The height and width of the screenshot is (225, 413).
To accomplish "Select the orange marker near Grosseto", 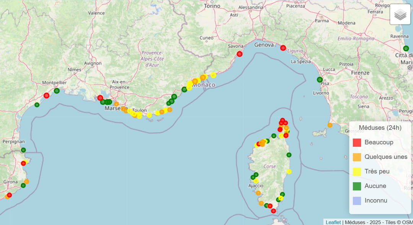I will (x=330, y=125).
